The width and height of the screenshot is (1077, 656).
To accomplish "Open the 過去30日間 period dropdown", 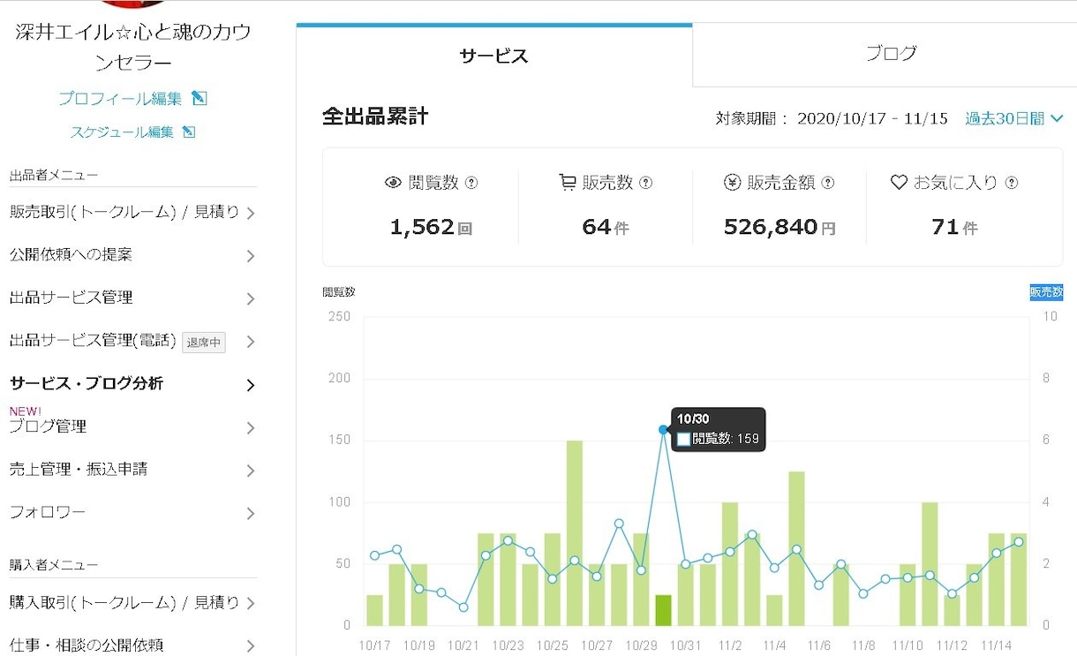I will (1013, 118).
